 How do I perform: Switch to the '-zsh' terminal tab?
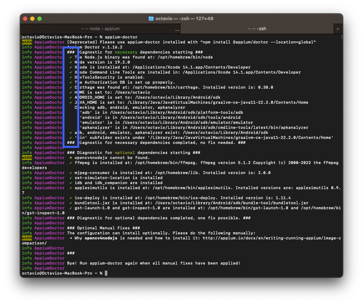[257, 29]
